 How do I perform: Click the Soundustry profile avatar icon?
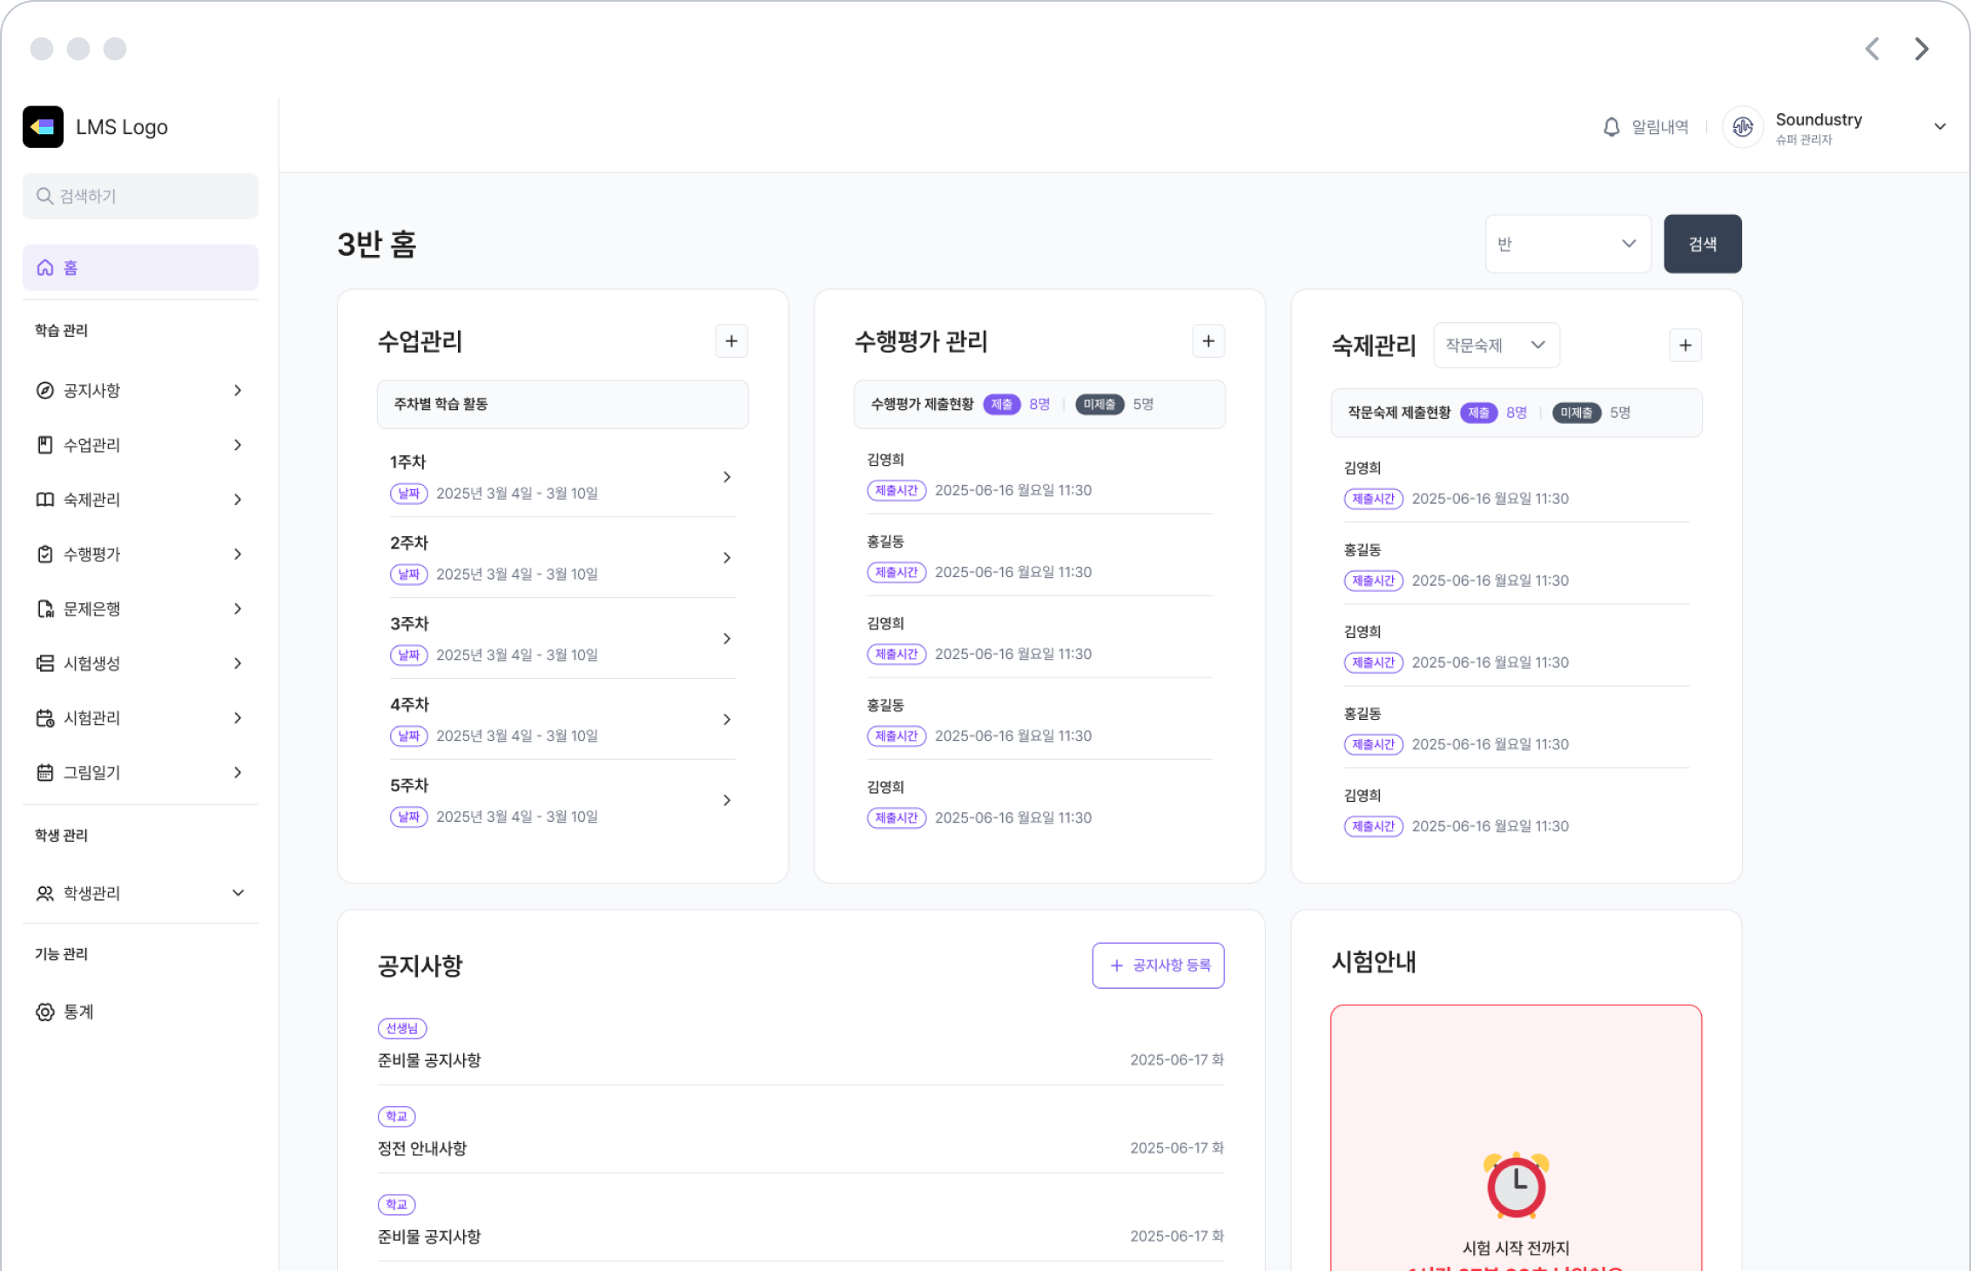1742,127
